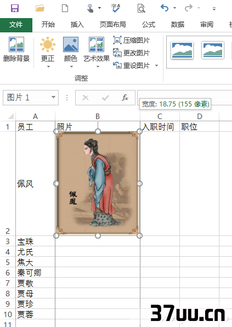Viewport: 232px width, 327px height.
Task: Click cell A2 containing 佩风
Action: tap(35, 183)
